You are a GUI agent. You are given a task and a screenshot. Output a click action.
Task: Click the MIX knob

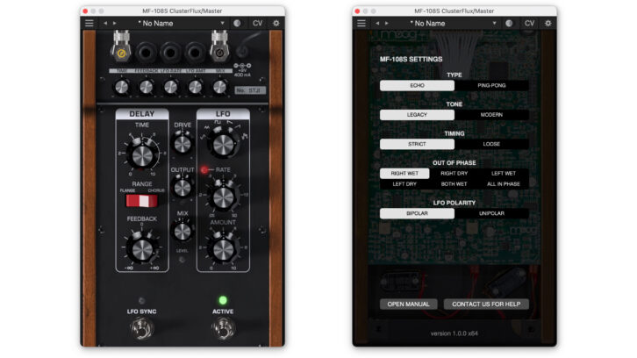pos(183,232)
